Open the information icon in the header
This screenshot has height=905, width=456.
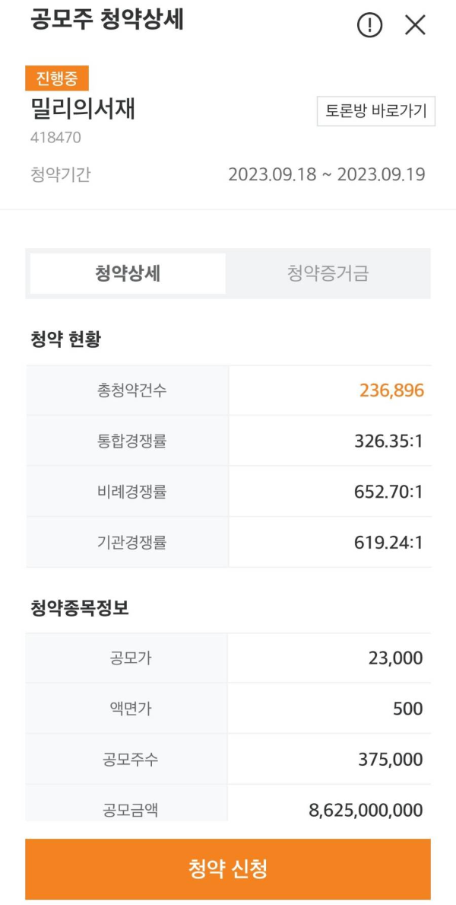[x=369, y=25]
